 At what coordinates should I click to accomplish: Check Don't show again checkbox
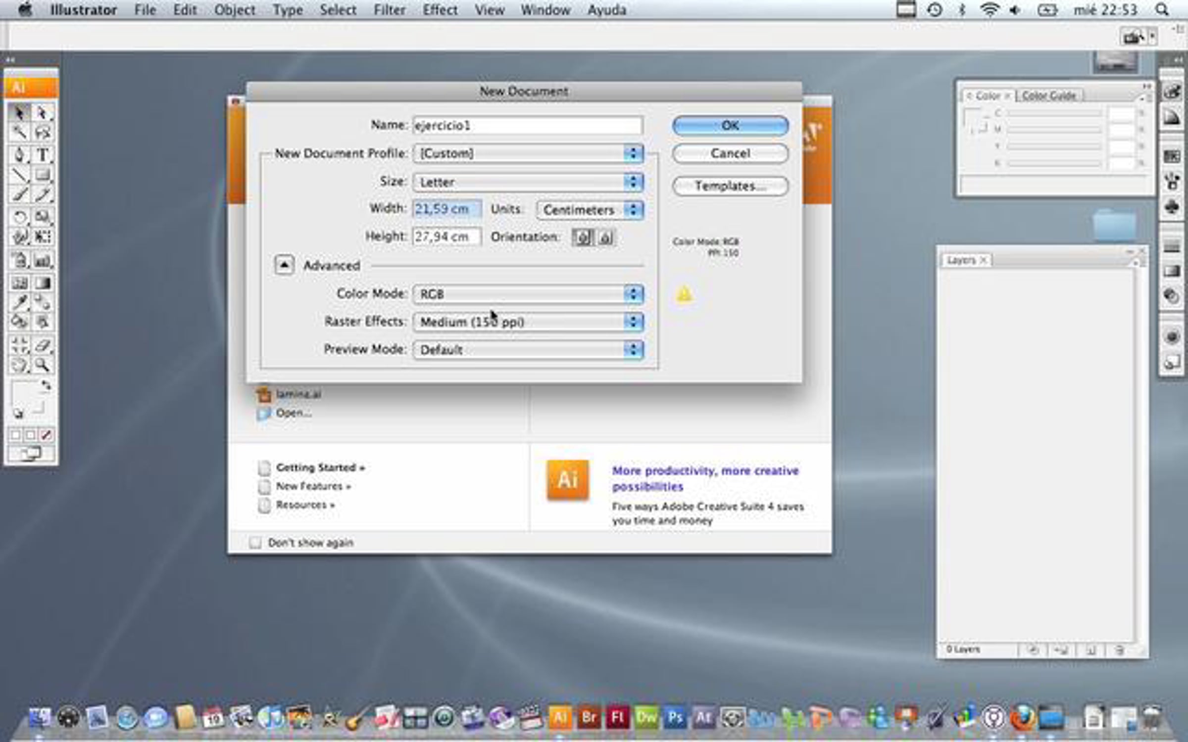coord(255,543)
